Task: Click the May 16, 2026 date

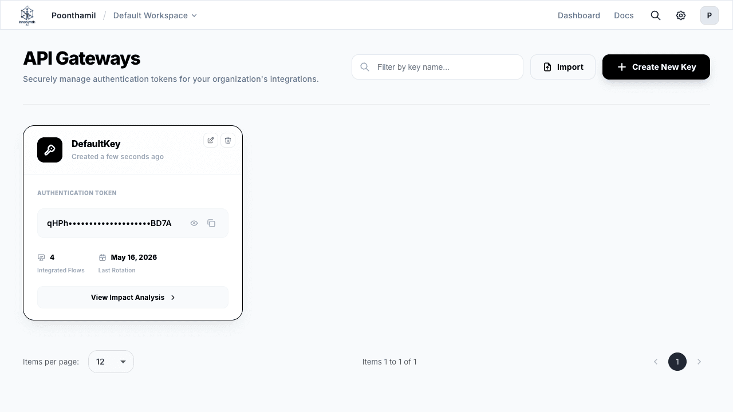Action: (134, 257)
